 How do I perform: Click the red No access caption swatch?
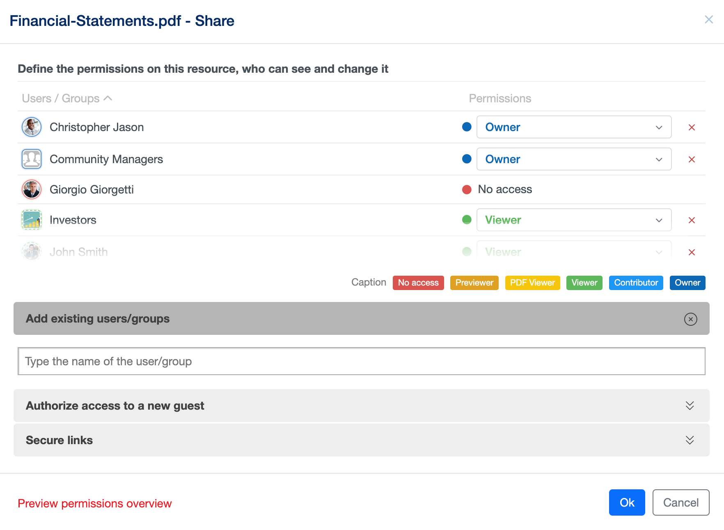click(418, 283)
